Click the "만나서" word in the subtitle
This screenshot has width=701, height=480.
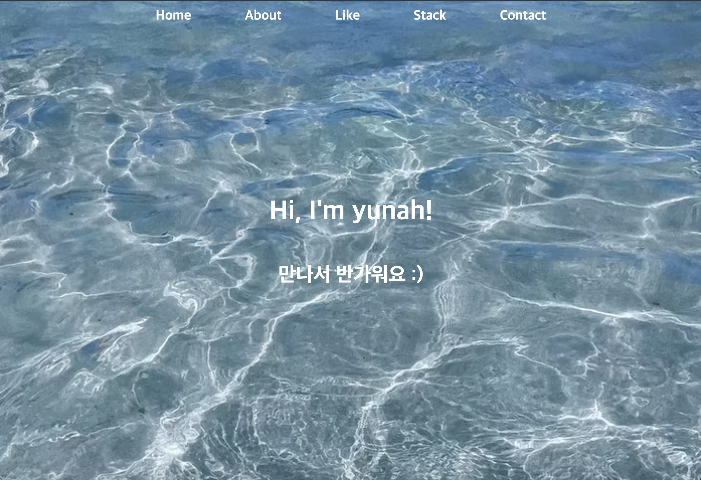pyautogui.click(x=304, y=273)
